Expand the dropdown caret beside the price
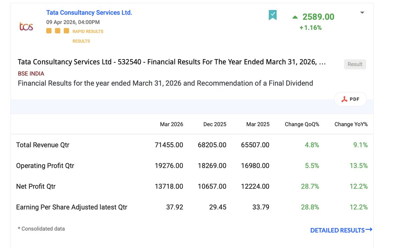Screen dimensions: 401x248 click(x=362, y=13)
